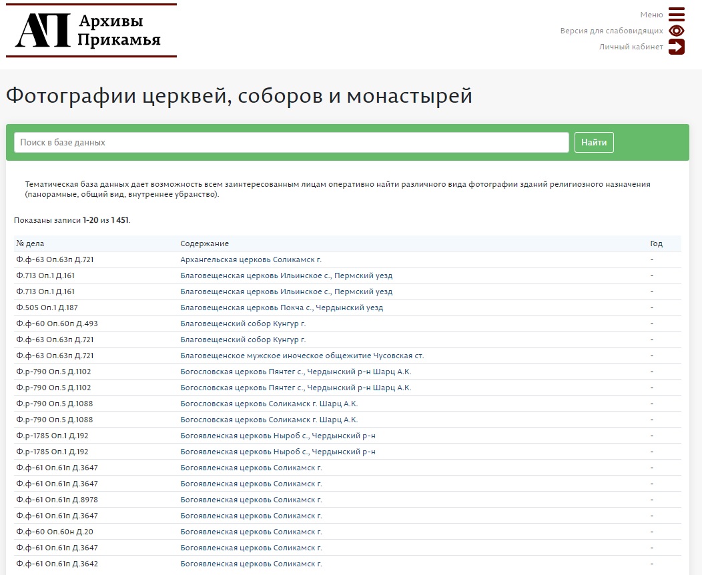Go to Личный кабинет text link

tap(631, 47)
